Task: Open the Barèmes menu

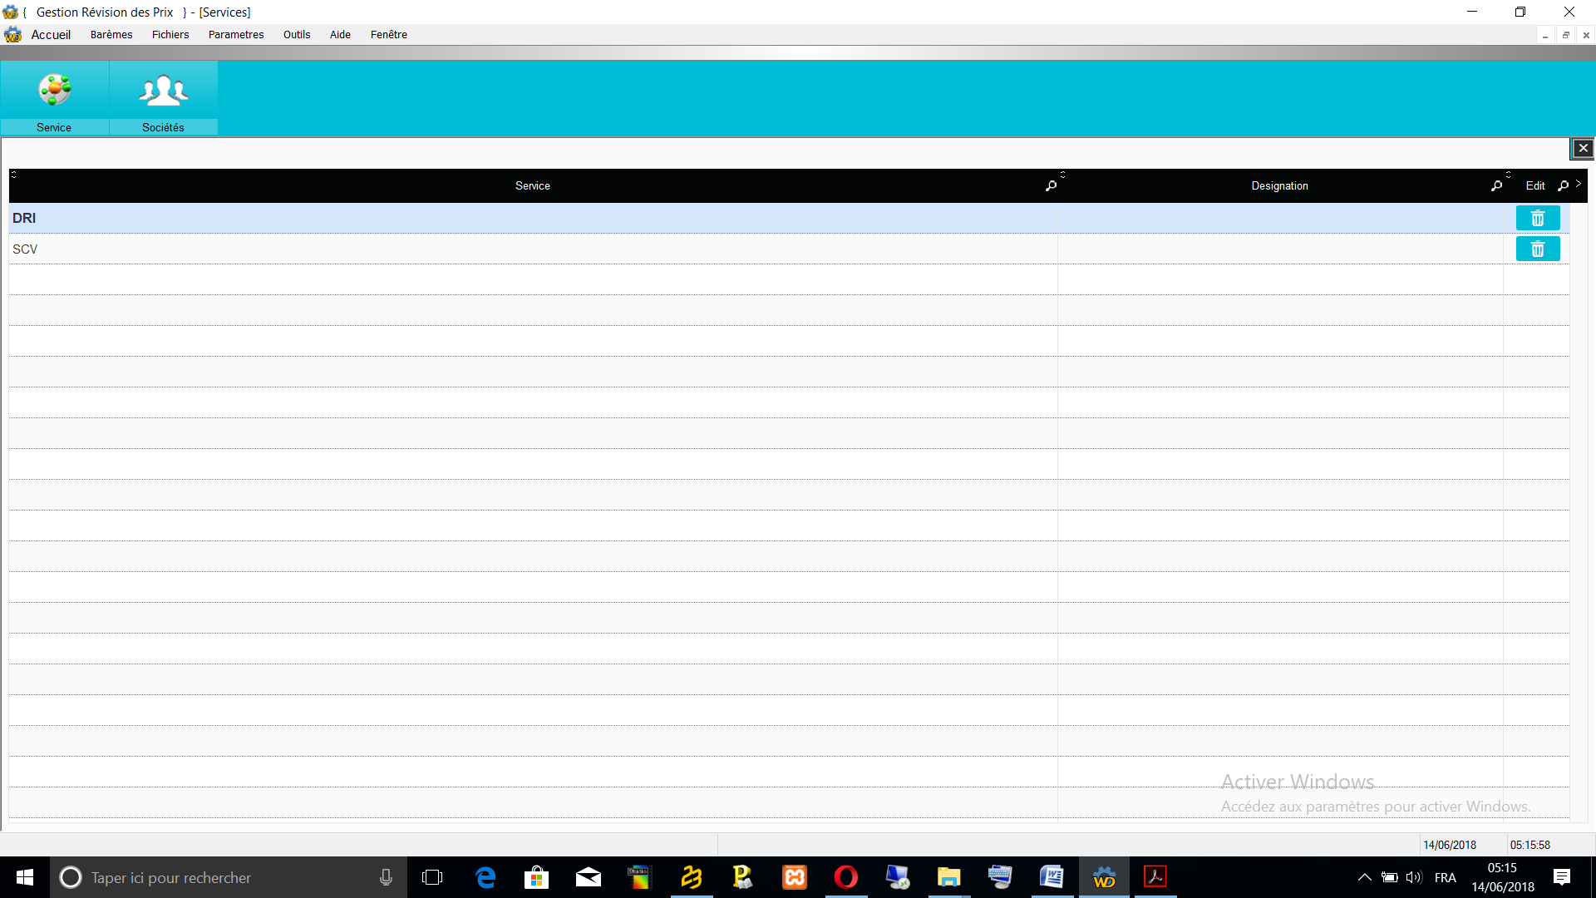Action: click(111, 35)
